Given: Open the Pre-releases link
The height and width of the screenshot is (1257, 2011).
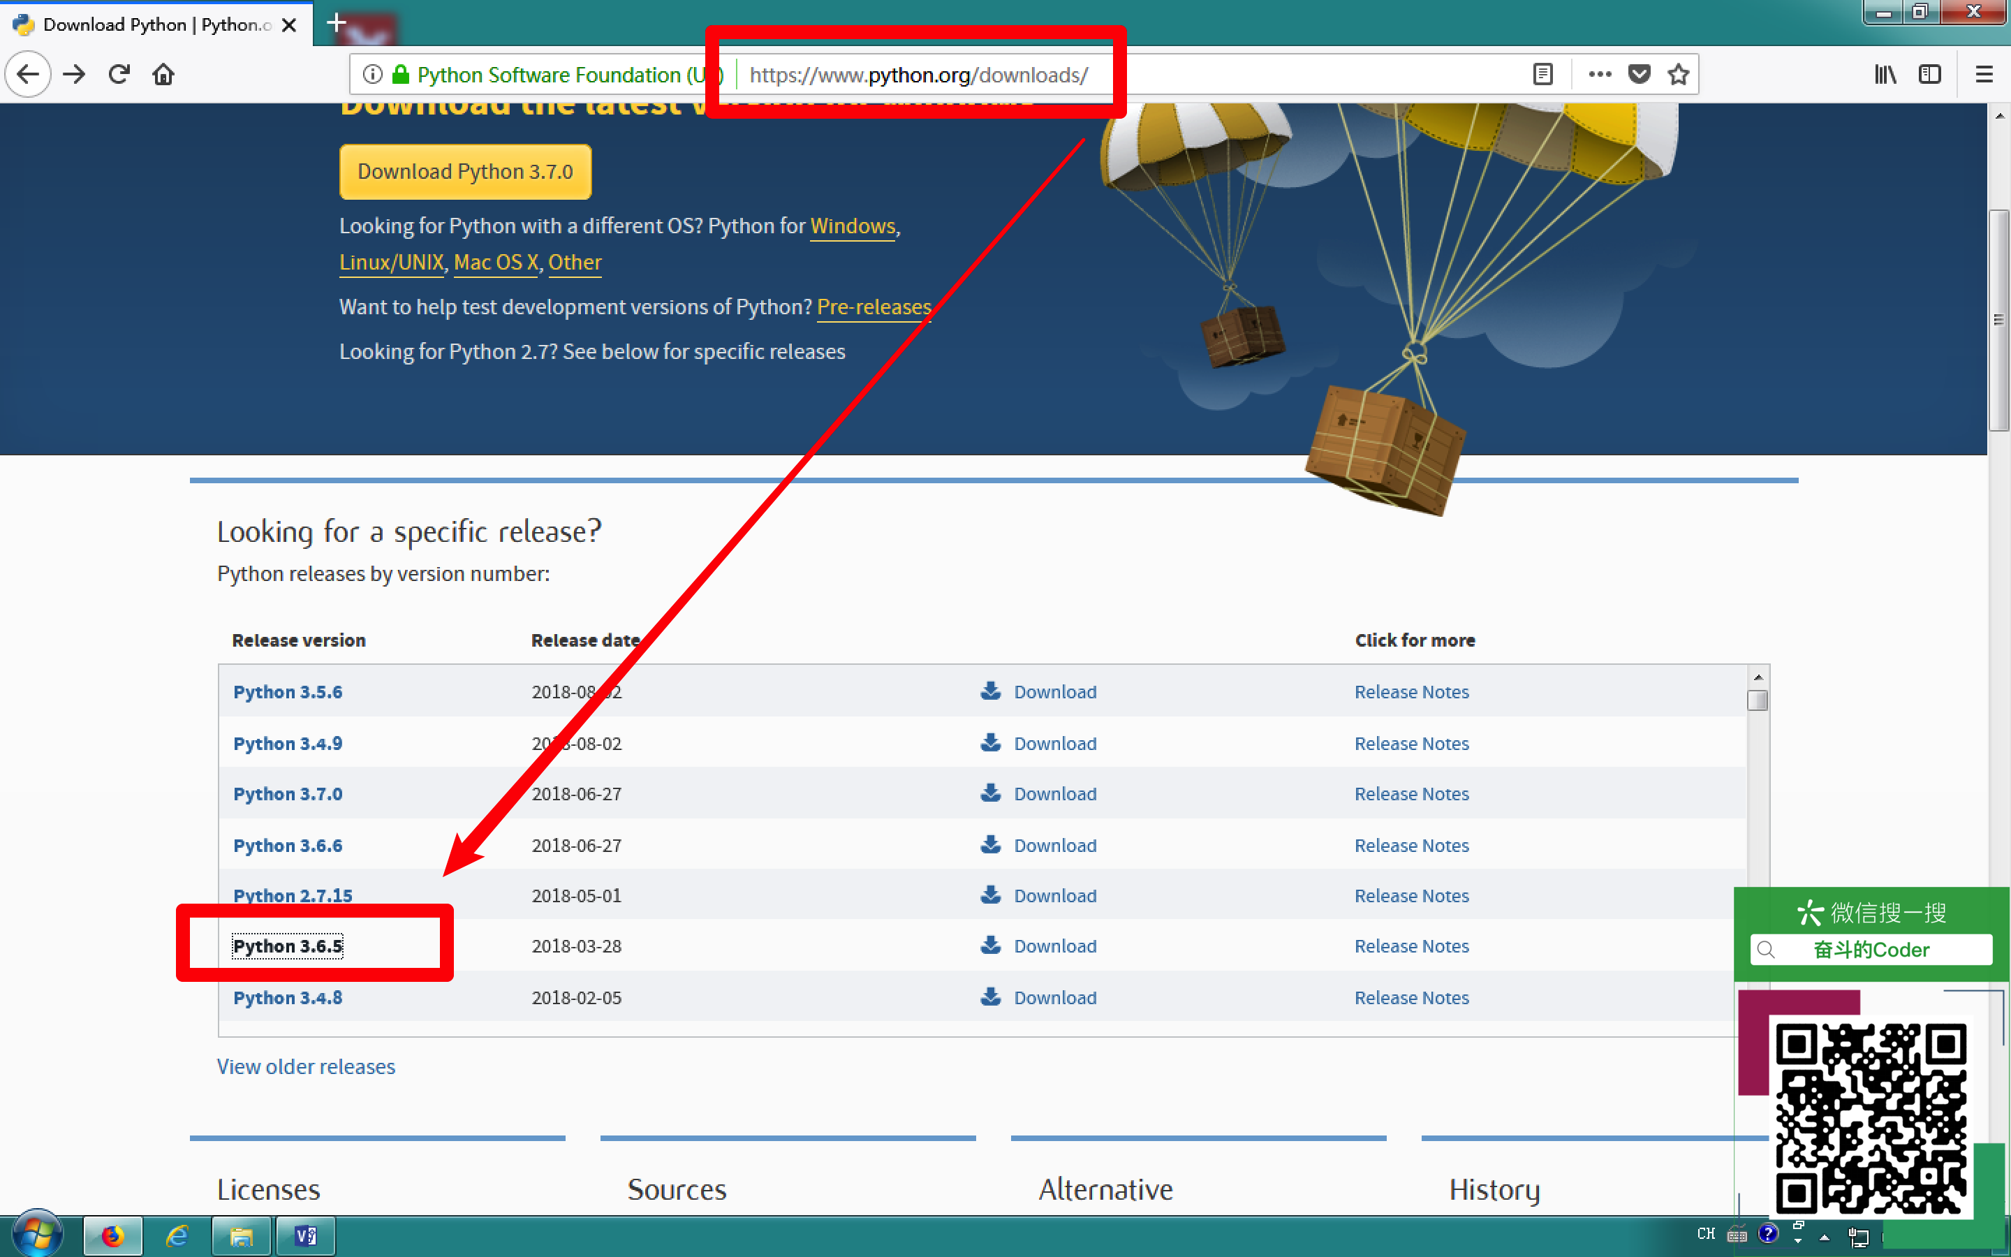Looking at the screenshot, I should coord(874,307).
